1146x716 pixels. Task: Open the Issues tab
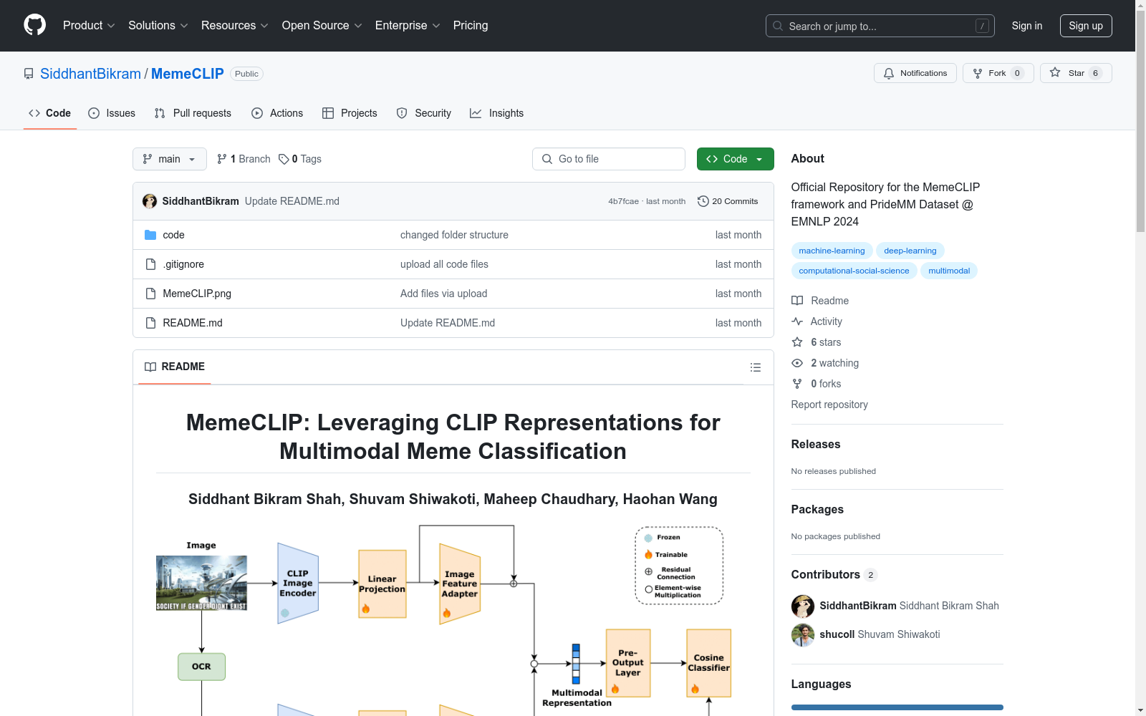[x=112, y=113]
